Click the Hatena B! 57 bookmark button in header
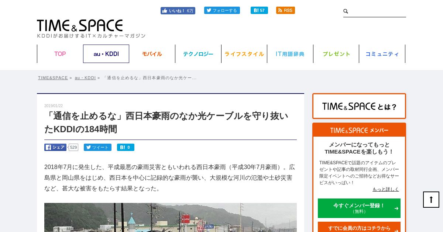This screenshot has height=232, width=443. pos(259,10)
